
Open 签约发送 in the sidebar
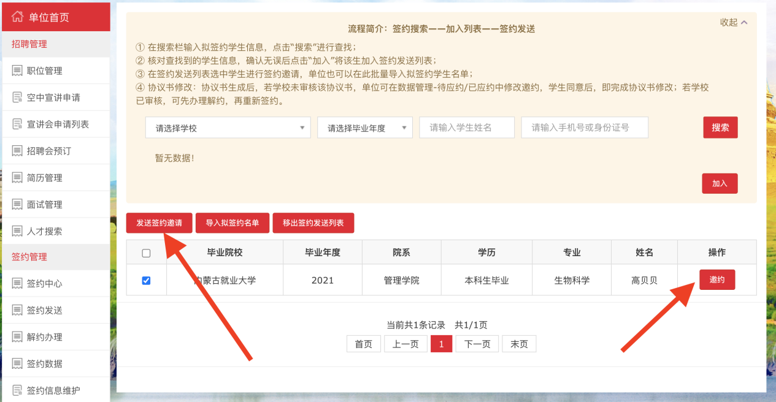45,310
